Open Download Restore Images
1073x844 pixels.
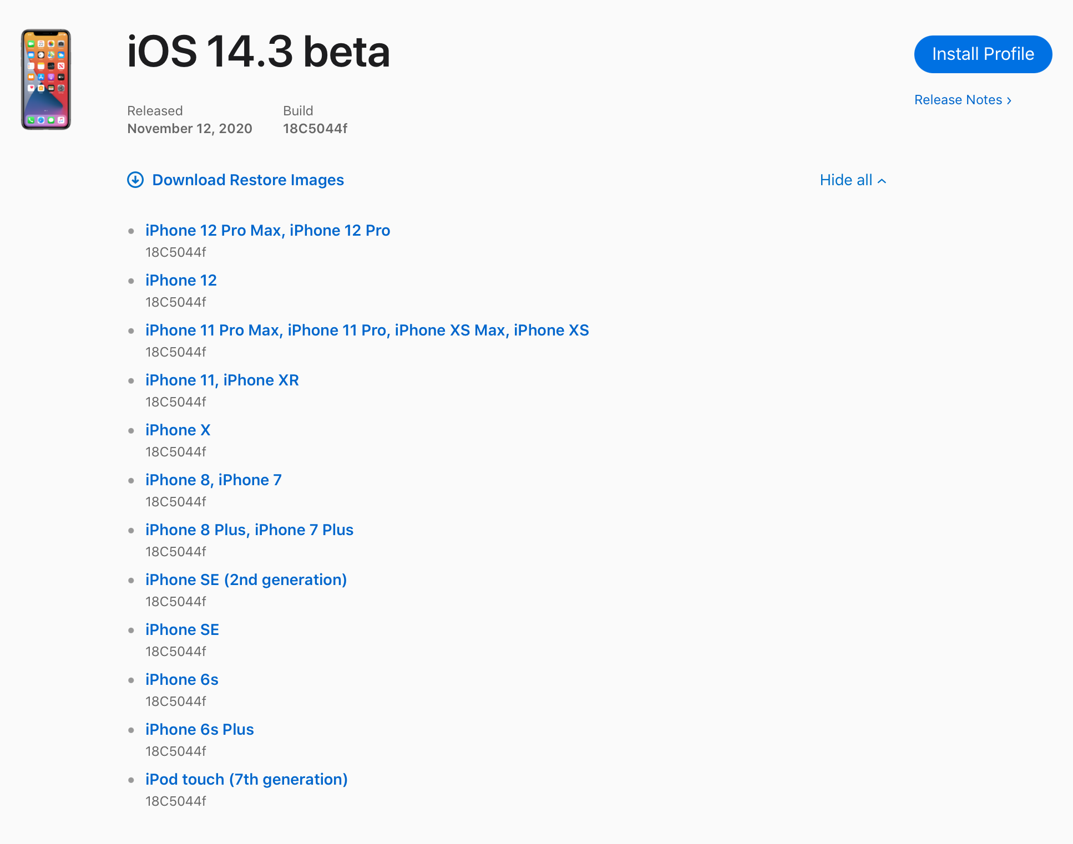click(x=247, y=180)
